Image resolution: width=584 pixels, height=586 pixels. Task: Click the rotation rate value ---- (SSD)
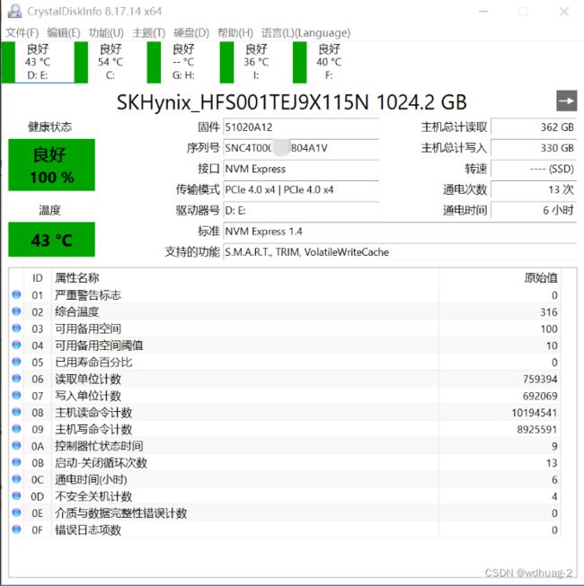tap(534, 169)
